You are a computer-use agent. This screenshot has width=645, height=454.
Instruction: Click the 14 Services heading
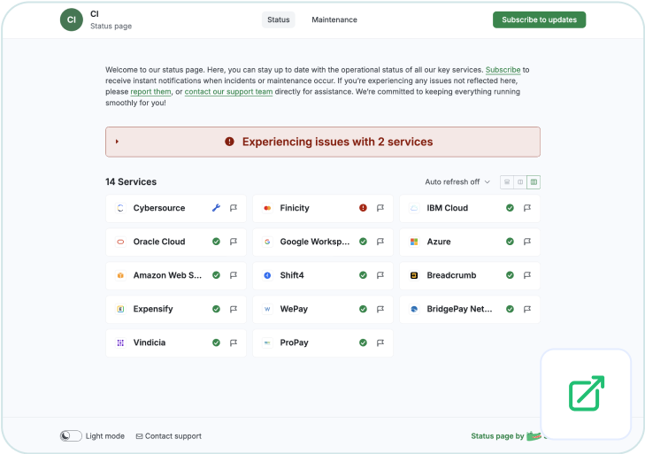(x=131, y=182)
